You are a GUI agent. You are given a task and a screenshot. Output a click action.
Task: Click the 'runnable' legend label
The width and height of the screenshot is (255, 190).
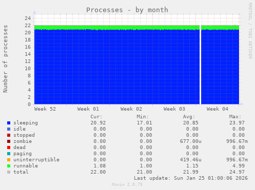(x=26, y=166)
